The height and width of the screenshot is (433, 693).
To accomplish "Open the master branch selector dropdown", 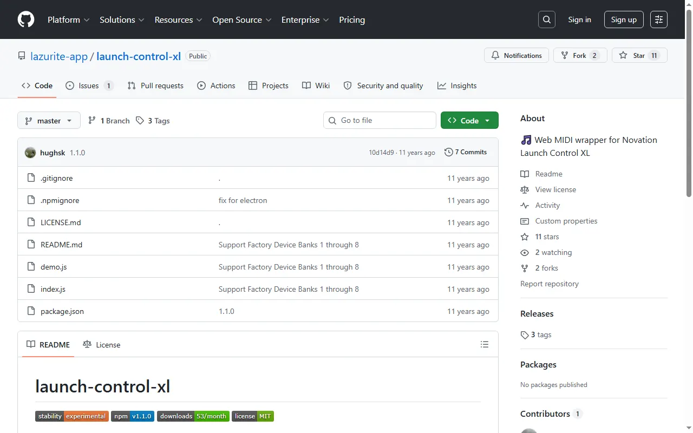I will pyautogui.click(x=49, y=120).
